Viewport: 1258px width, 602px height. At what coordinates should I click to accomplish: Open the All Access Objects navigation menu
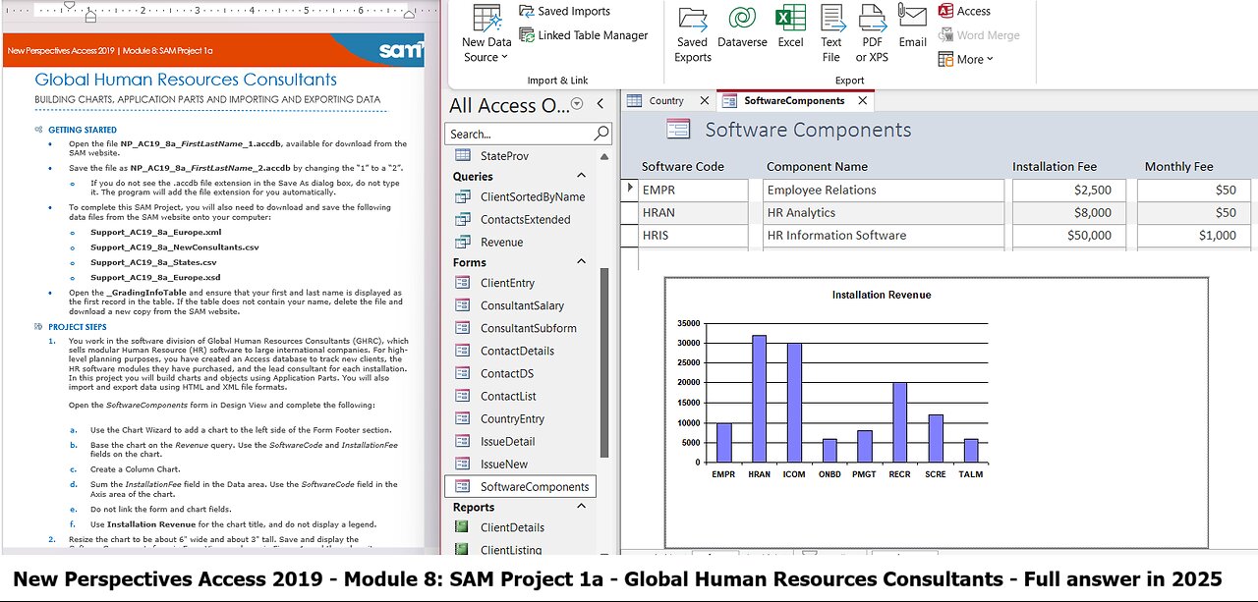tap(577, 104)
